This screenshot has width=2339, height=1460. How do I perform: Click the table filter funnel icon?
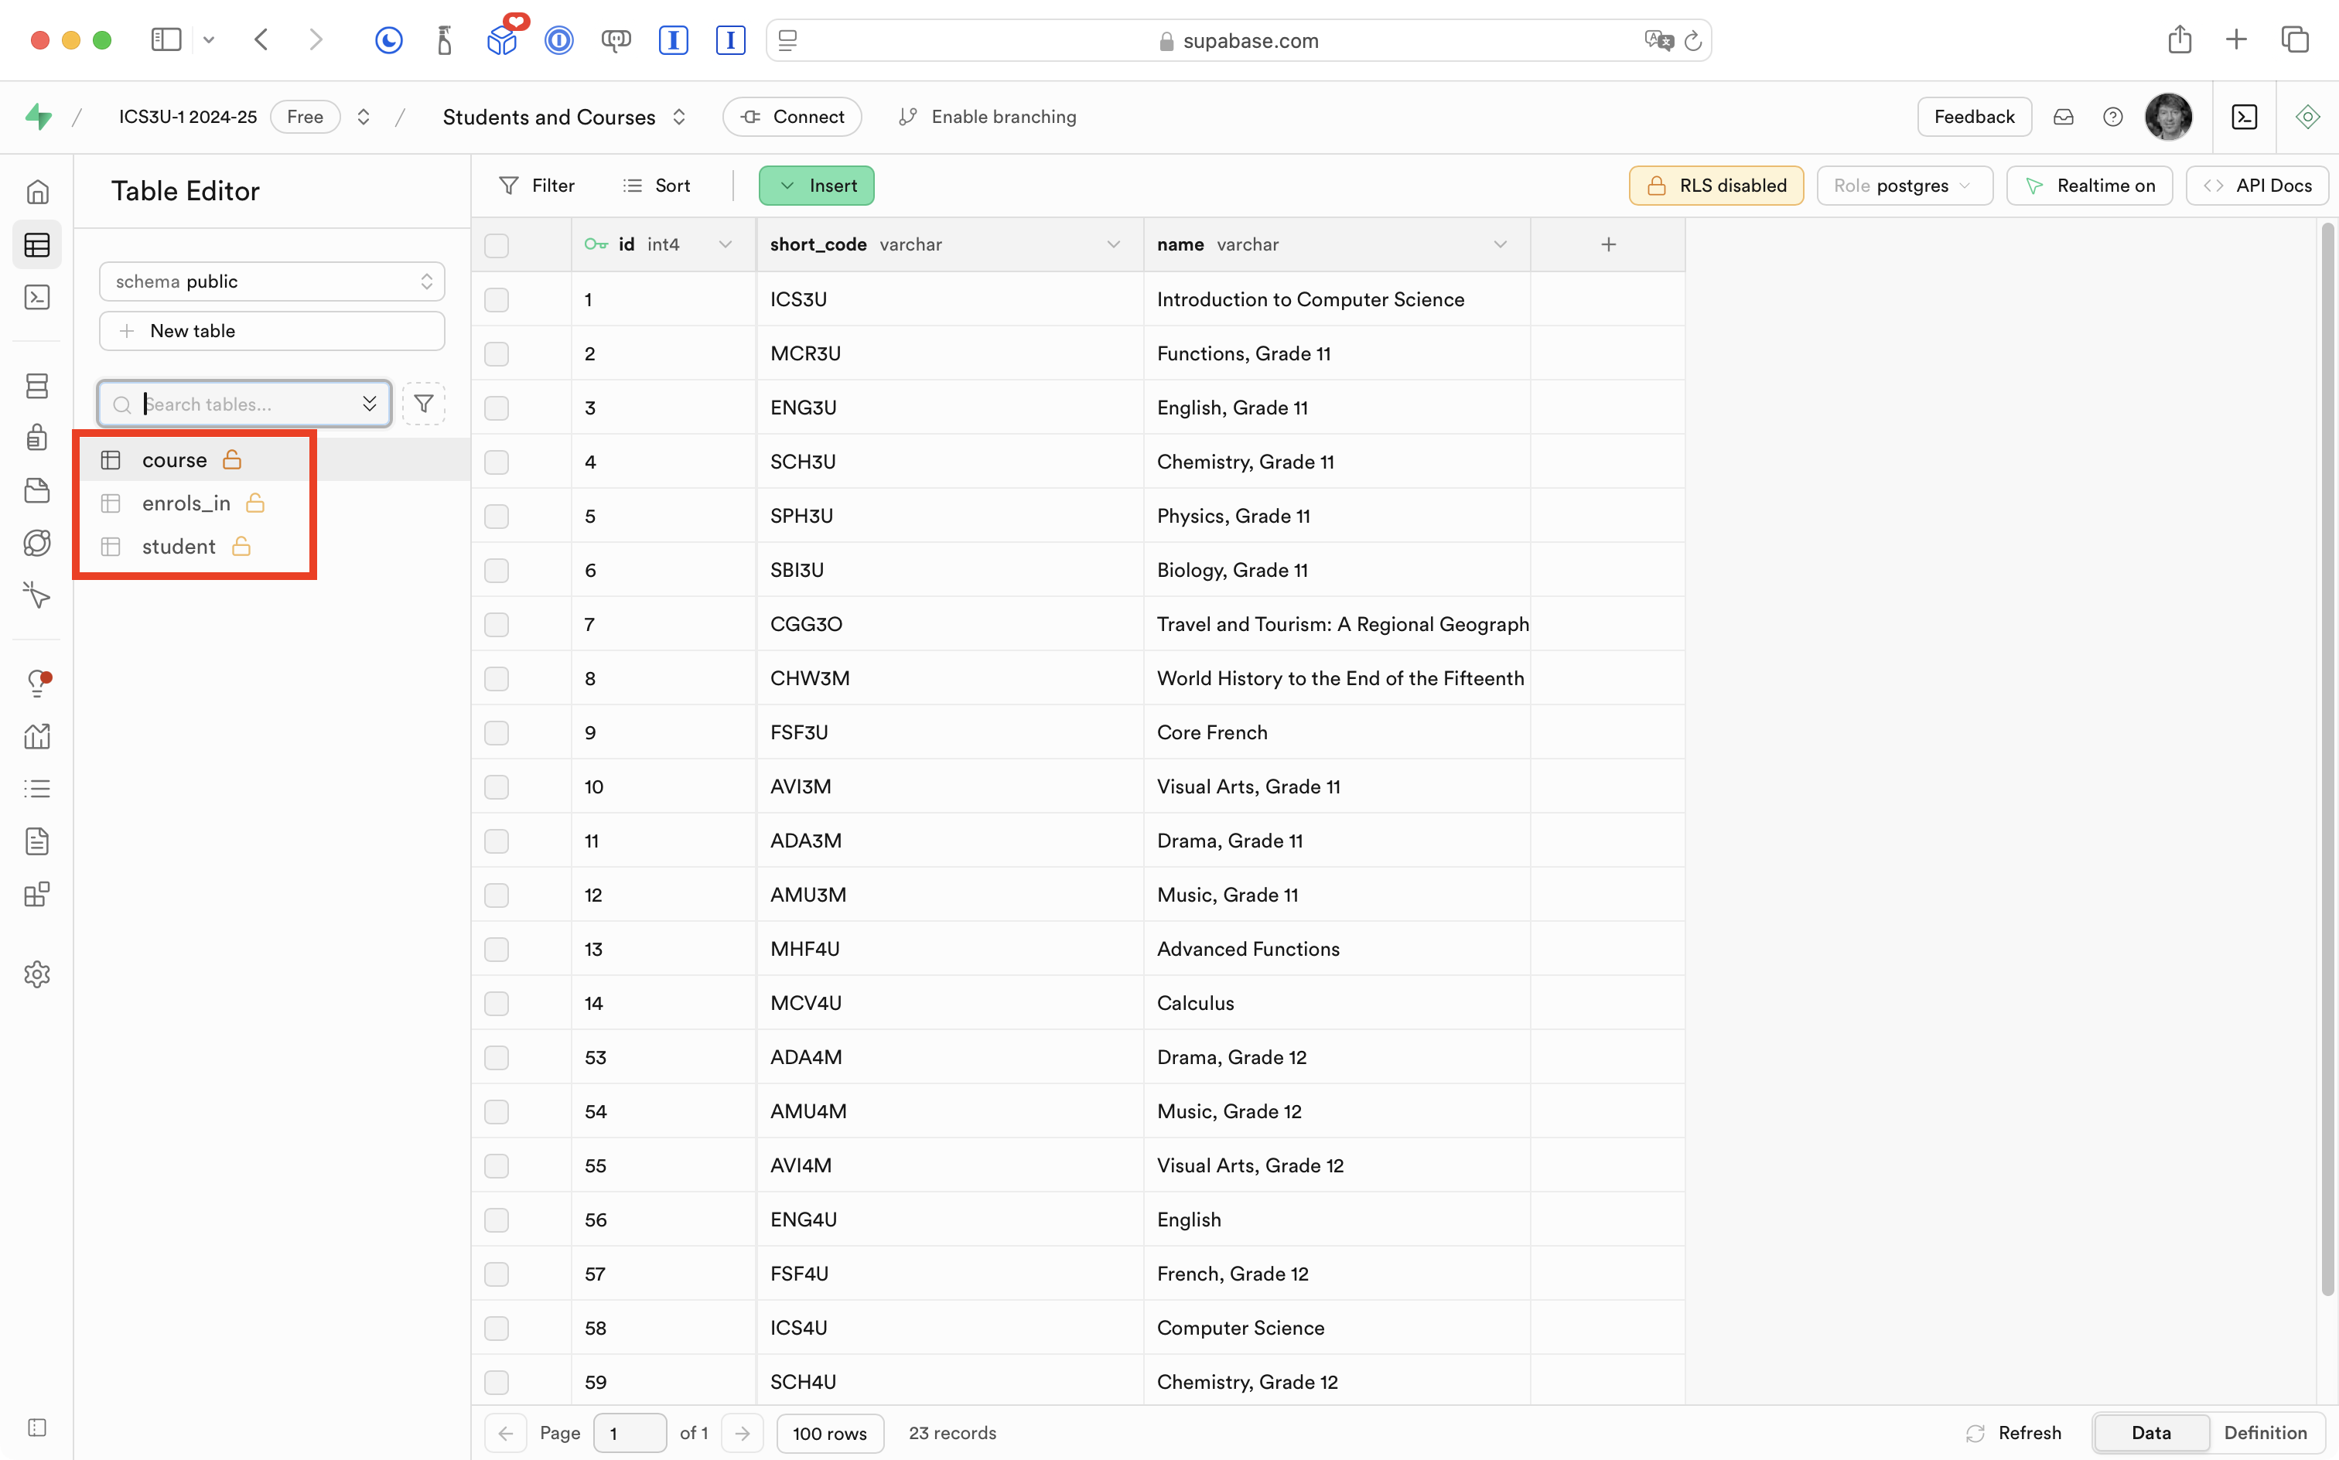click(x=423, y=404)
